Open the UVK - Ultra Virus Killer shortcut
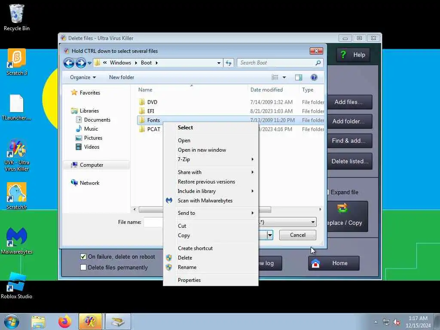The width and height of the screenshot is (440, 330). tap(17, 156)
